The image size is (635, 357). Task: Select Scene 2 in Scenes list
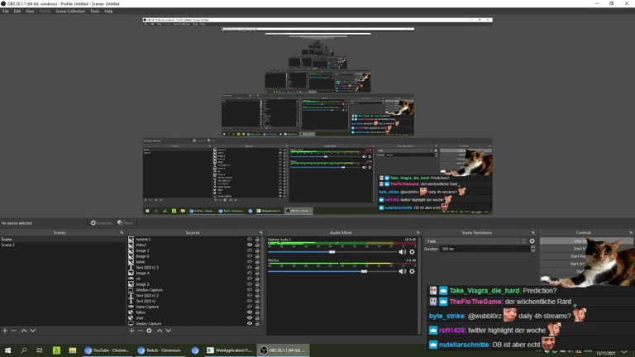pyautogui.click(x=8, y=245)
